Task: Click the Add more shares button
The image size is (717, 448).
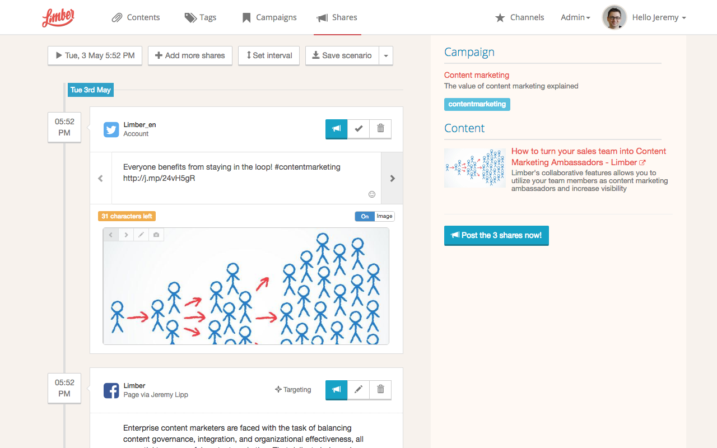Action: 190,55
